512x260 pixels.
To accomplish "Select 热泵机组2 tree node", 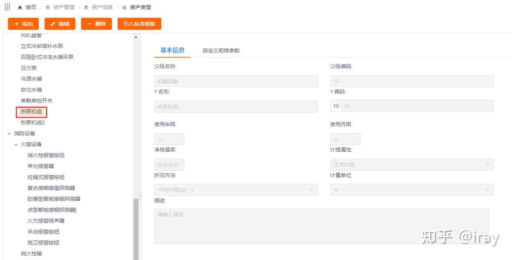I will pos(32,123).
